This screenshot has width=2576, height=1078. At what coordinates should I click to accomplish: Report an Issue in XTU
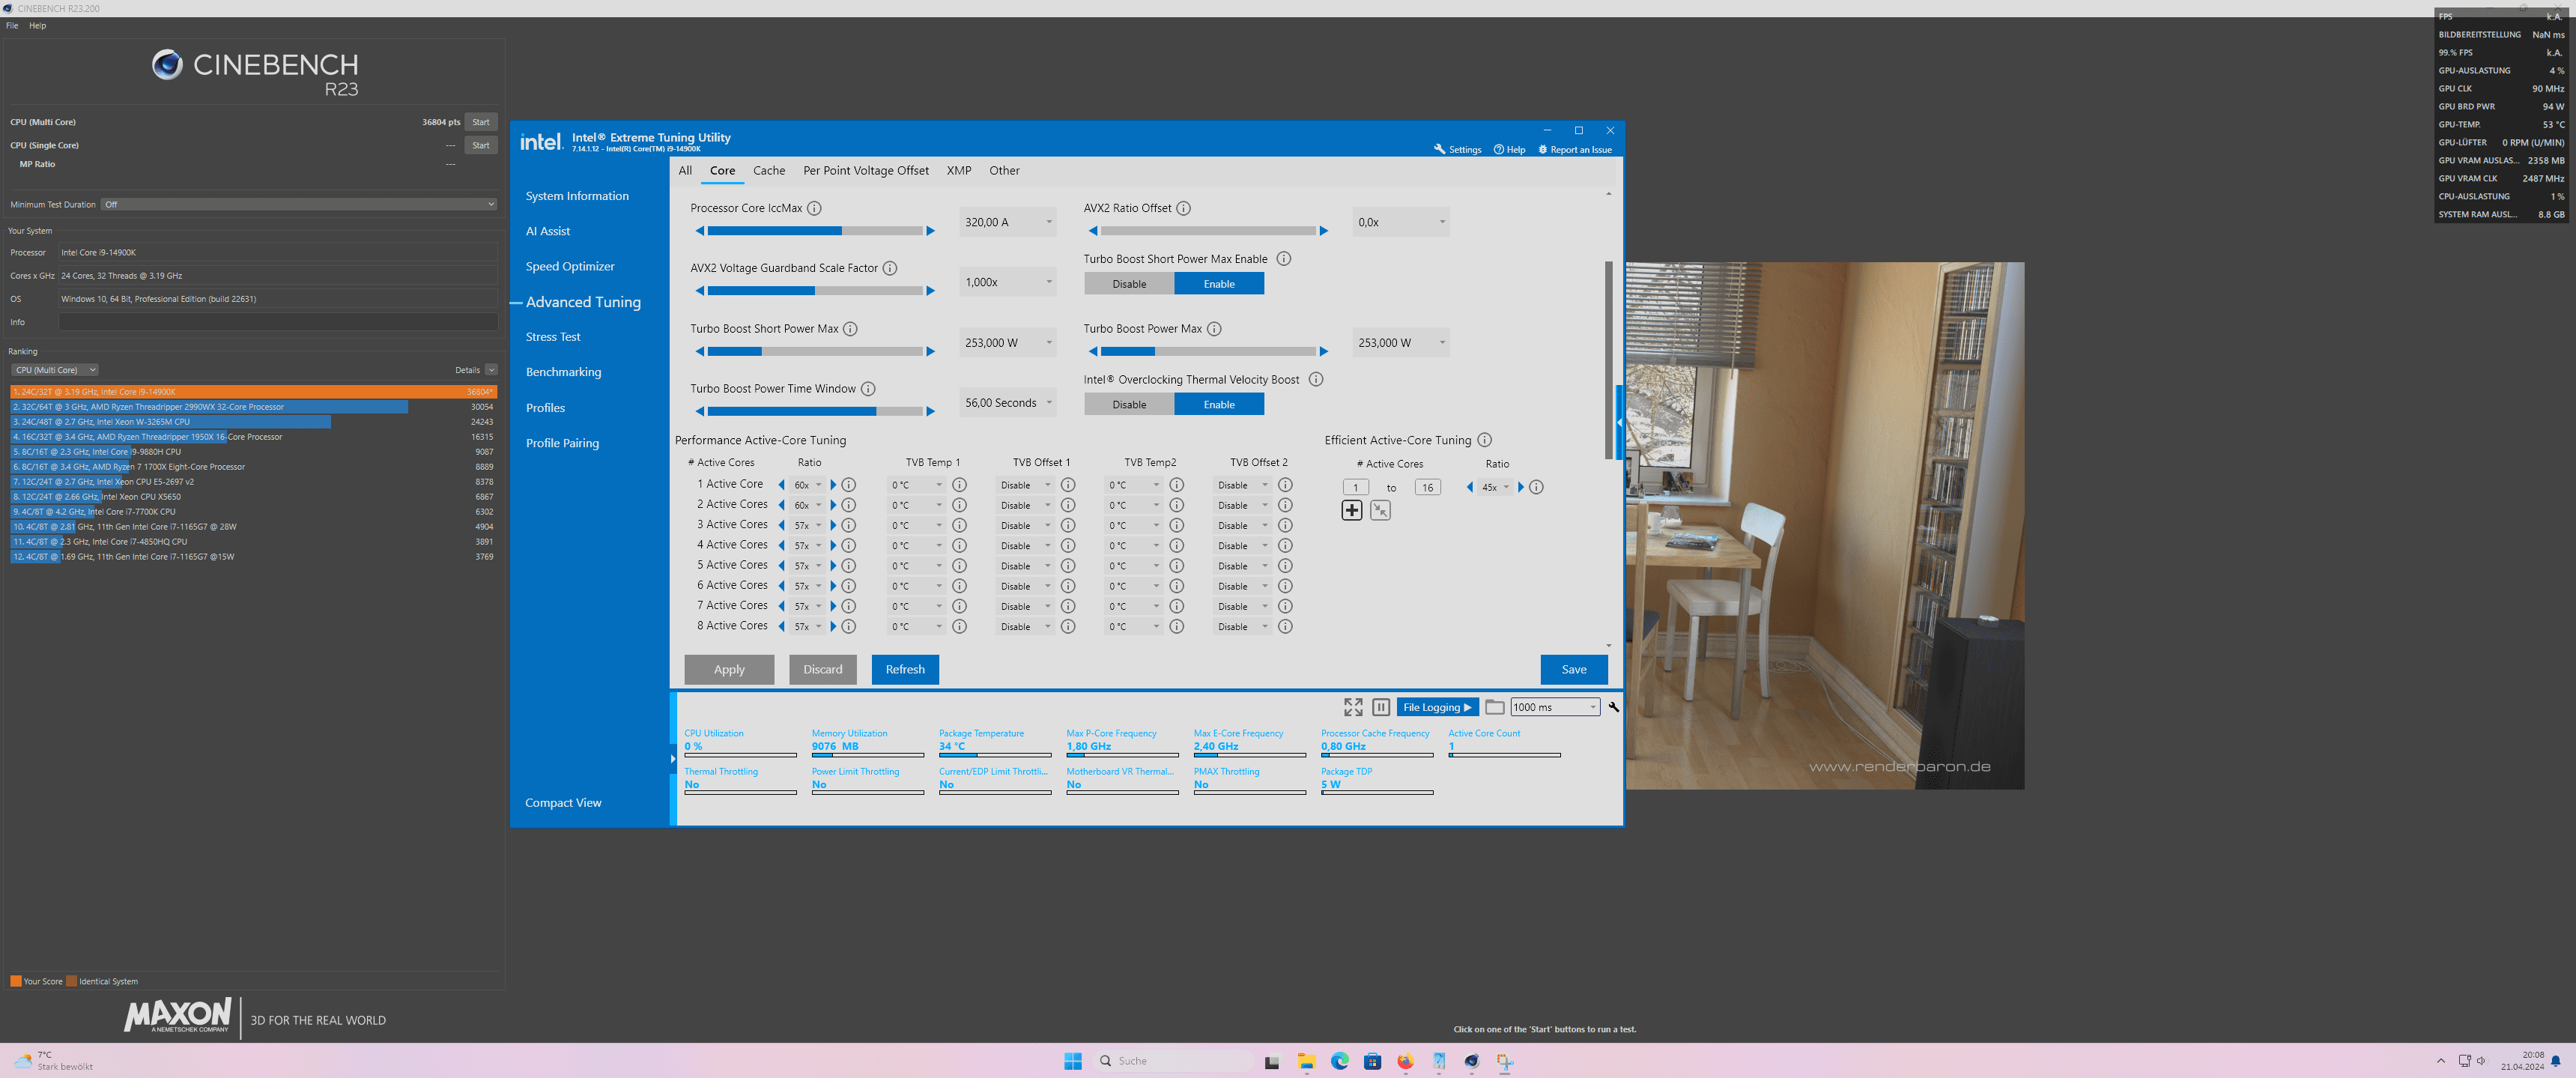[x=1574, y=150]
